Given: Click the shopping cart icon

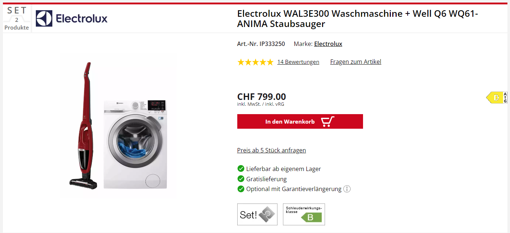Looking at the screenshot, I should tap(327, 121).
